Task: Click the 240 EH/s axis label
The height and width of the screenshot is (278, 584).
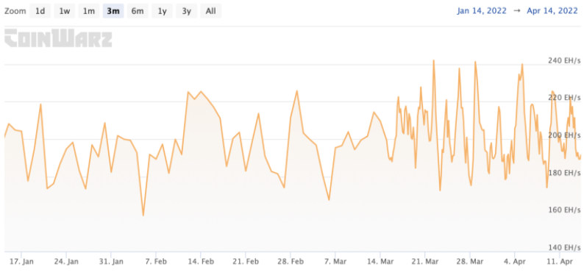Action: [564, 60]
